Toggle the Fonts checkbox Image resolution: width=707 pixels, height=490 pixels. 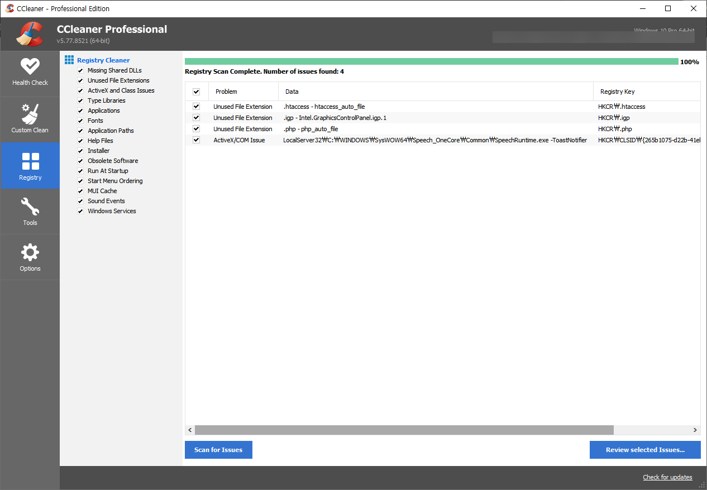(x=80, y=121)
